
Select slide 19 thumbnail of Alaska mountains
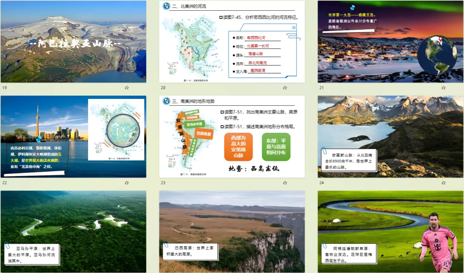[x=73, y=41]
